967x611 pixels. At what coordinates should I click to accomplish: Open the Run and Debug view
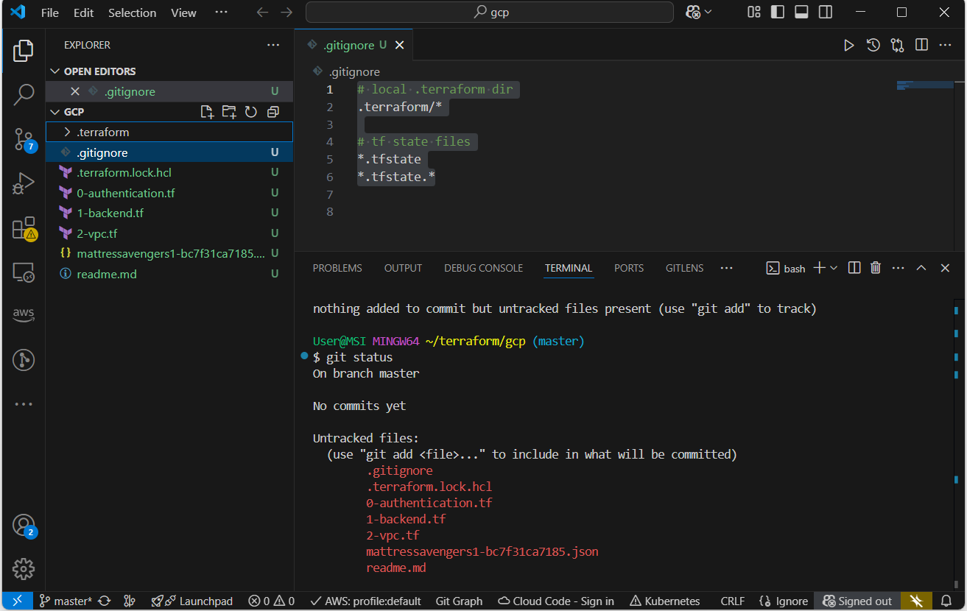click(24, 184)
